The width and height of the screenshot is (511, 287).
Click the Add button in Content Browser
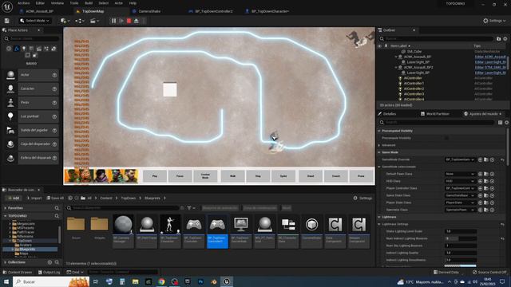[14, 199]
